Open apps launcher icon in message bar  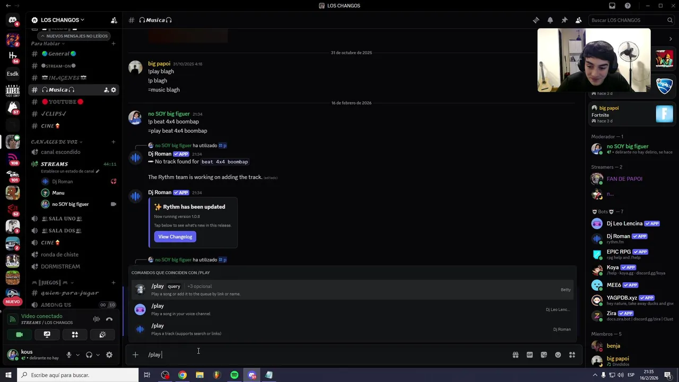point(572,355)
